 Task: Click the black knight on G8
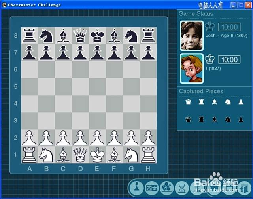click(x=131, y=36)
